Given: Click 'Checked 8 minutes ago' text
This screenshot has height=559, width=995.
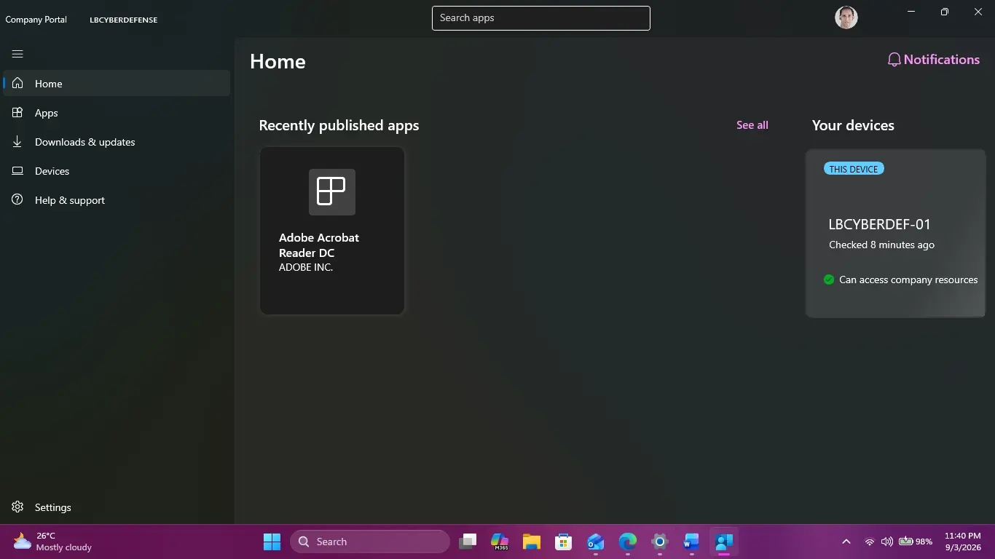Looking at the screenshot, I should pyautogui.click(x=881, y=245).
